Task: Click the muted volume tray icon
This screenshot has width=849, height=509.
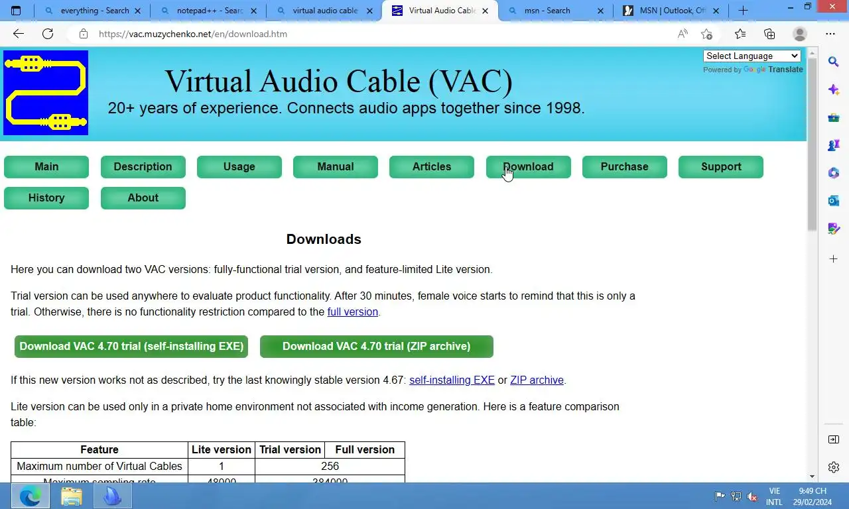Action: 752,496
